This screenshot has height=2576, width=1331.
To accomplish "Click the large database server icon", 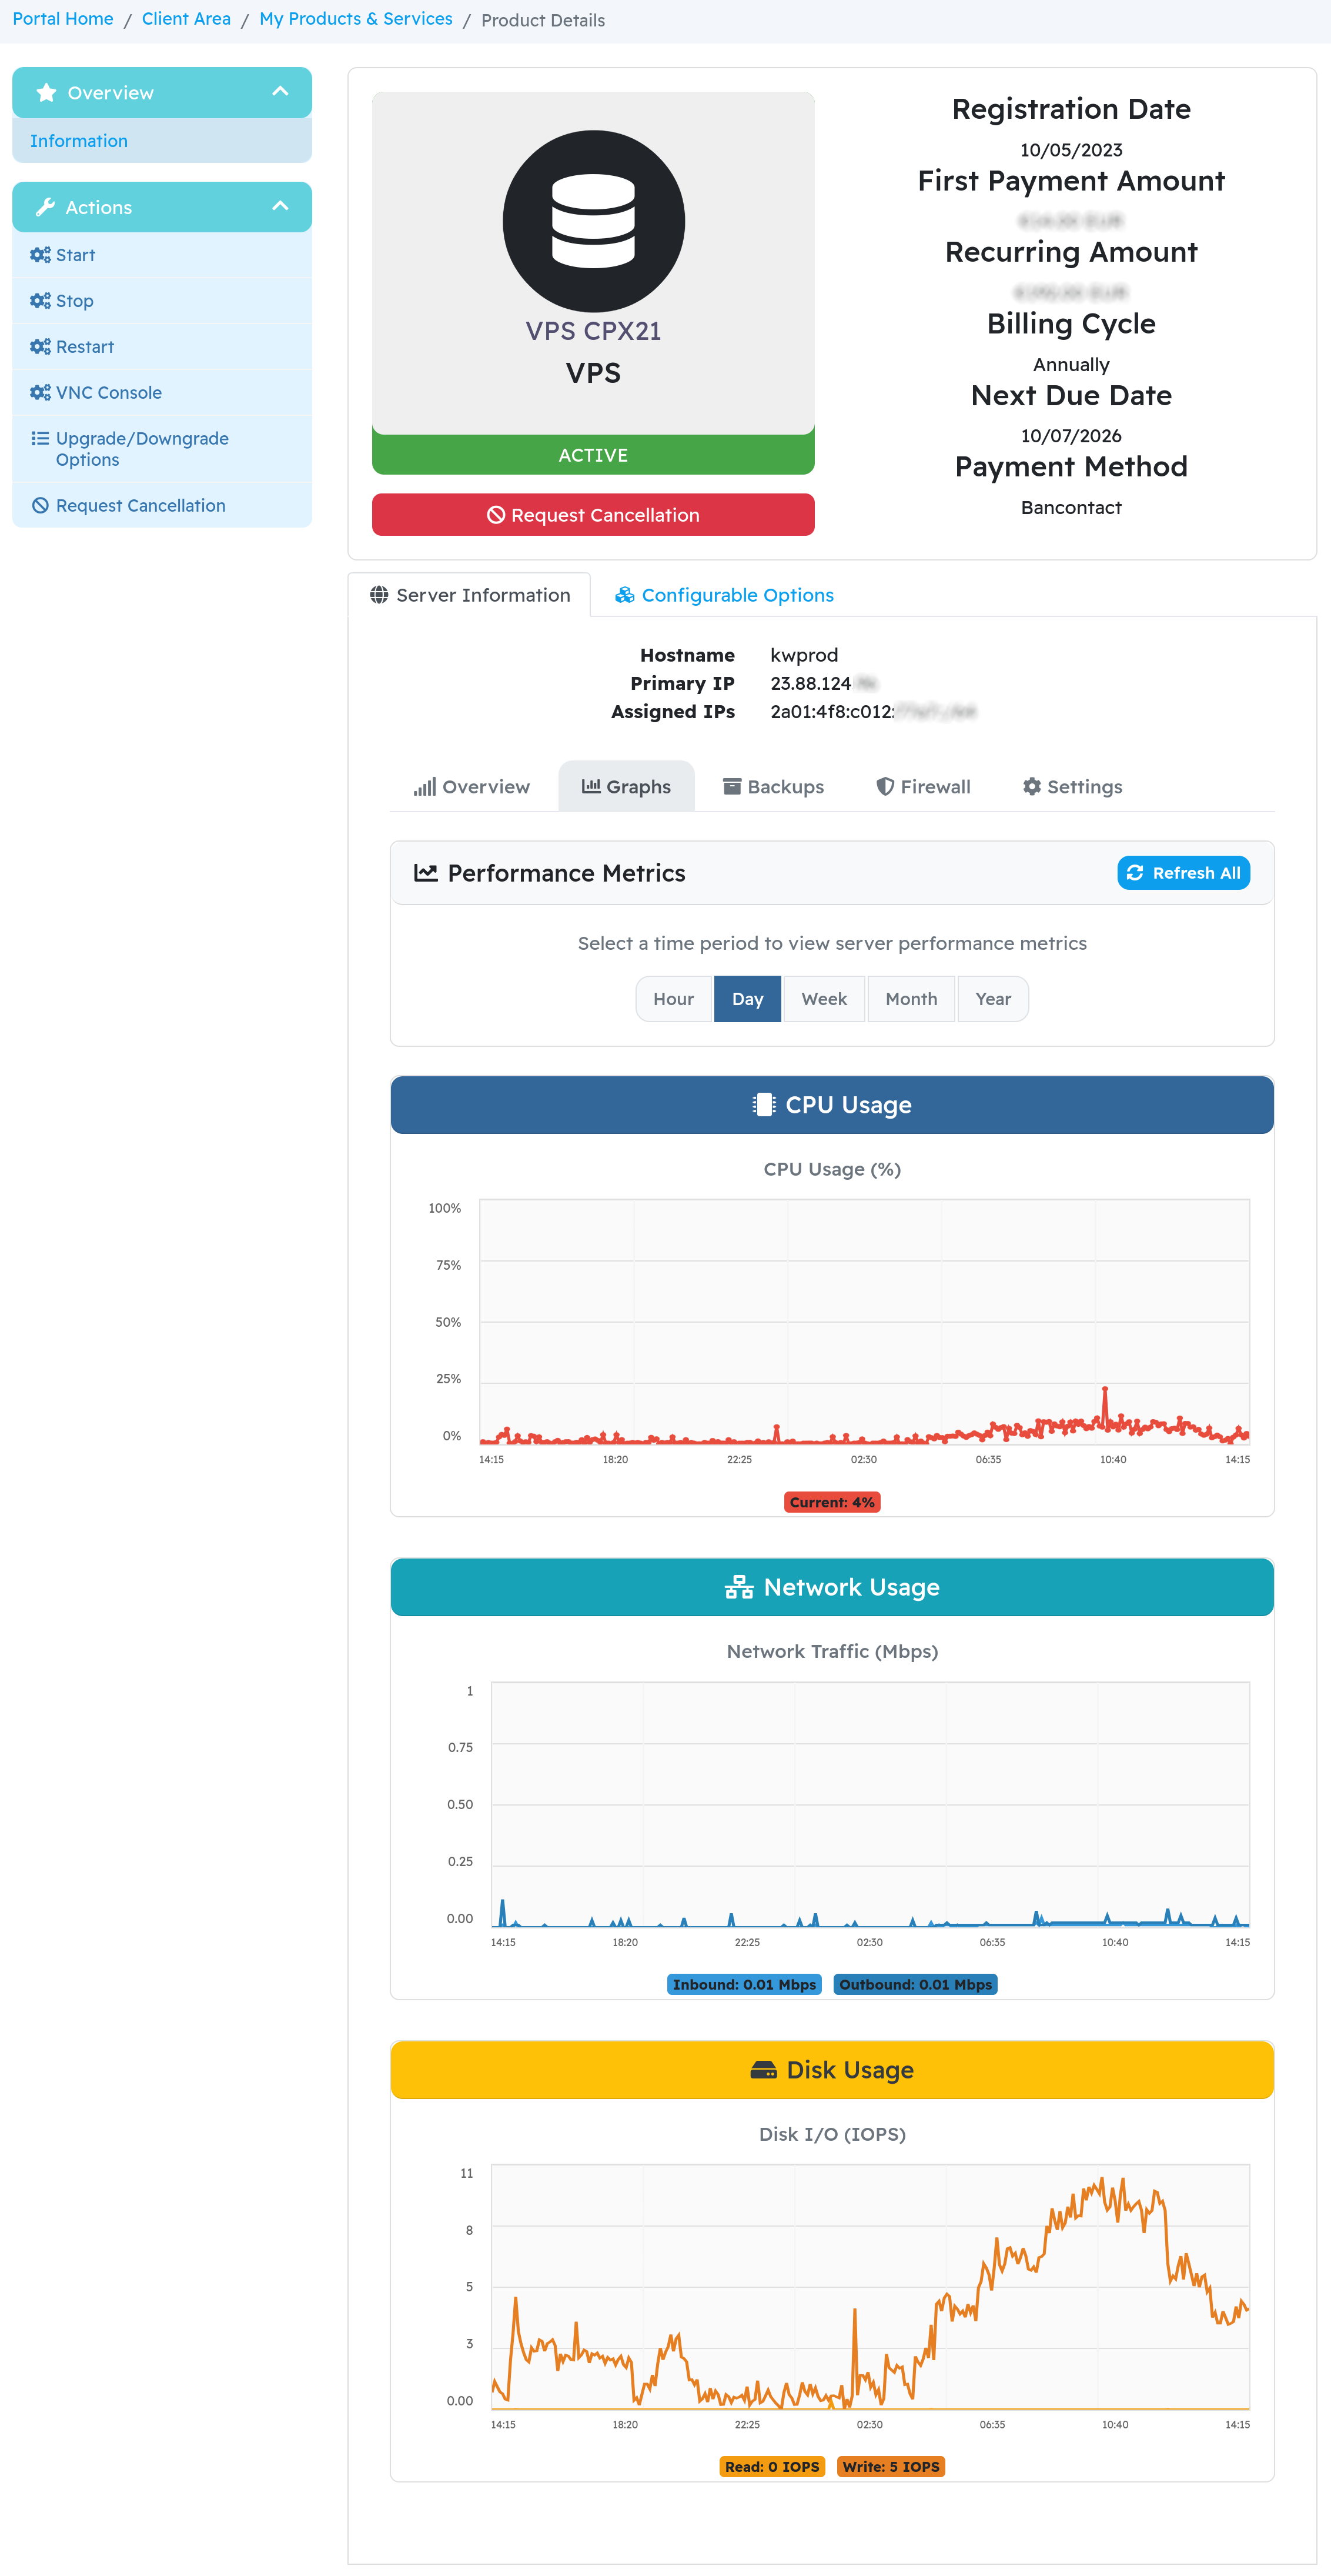I will tap(594, 221).
